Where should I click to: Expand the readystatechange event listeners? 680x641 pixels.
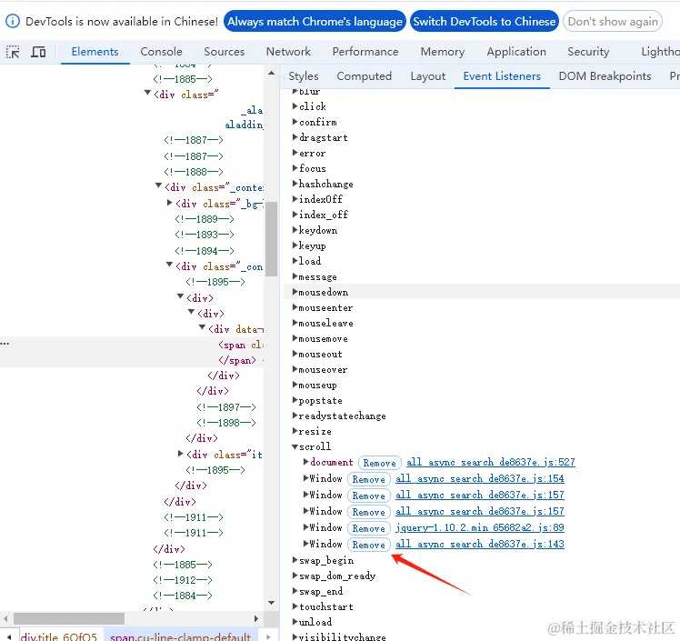(295, 416)
